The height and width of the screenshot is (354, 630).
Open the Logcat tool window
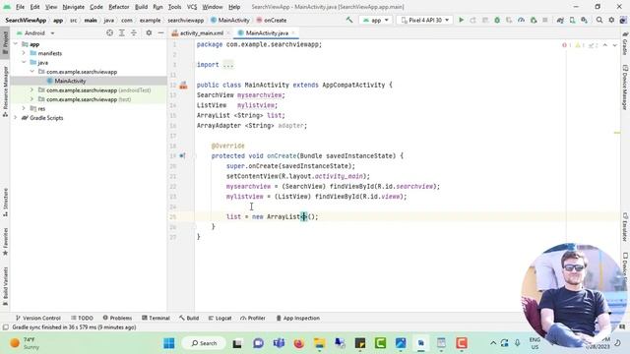point(220,318)
